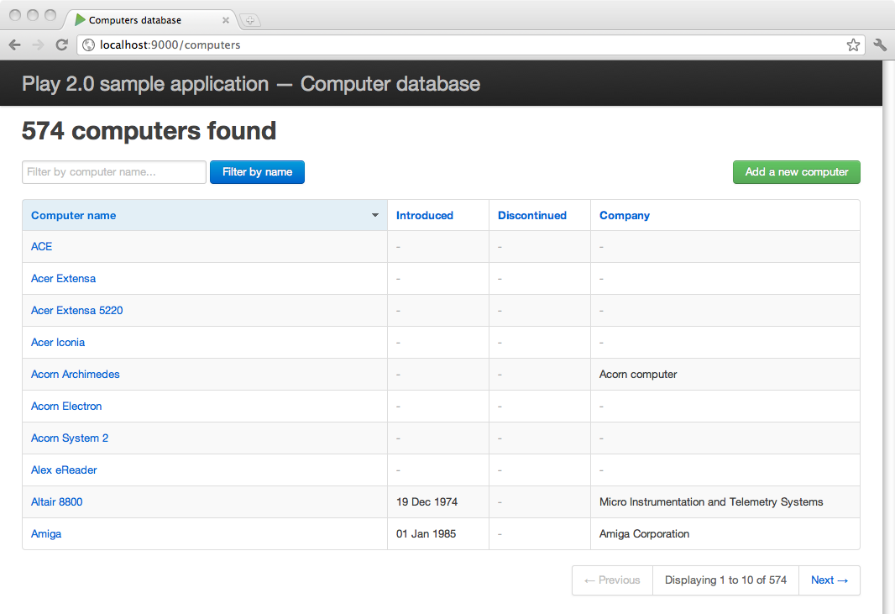Click the browser reload icon
This screenshot has width=895, height=614.
[61, 45]
